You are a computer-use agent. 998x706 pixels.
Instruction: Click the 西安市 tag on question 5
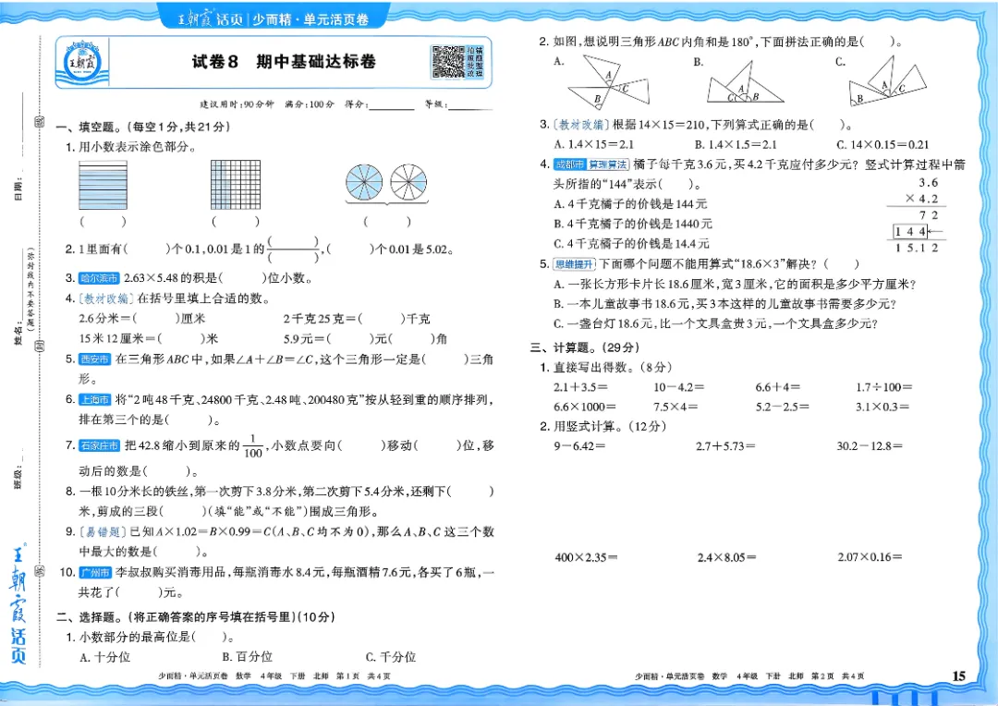click(94, 359)
